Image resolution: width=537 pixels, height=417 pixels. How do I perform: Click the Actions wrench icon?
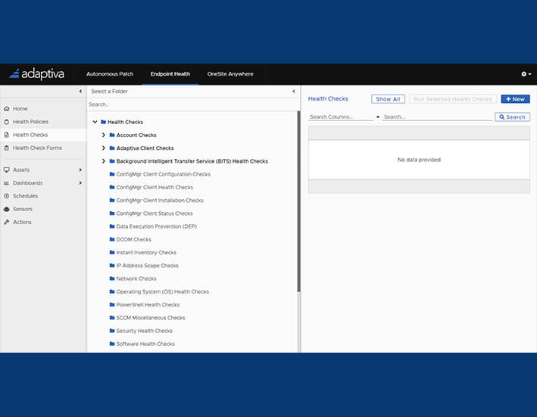point(7,222)
